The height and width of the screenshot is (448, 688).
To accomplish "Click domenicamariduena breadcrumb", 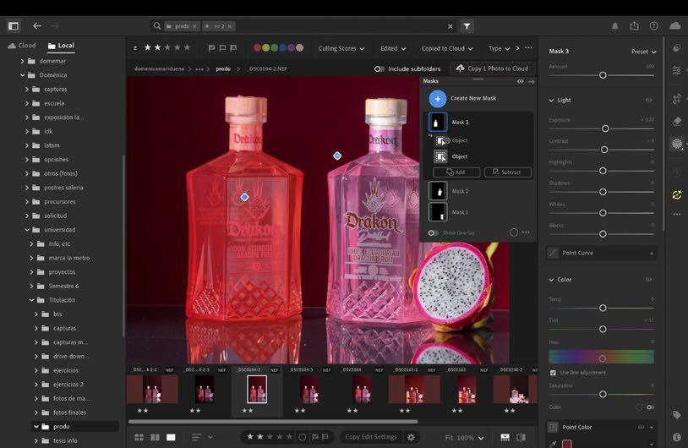I will (x=159, y=68).
